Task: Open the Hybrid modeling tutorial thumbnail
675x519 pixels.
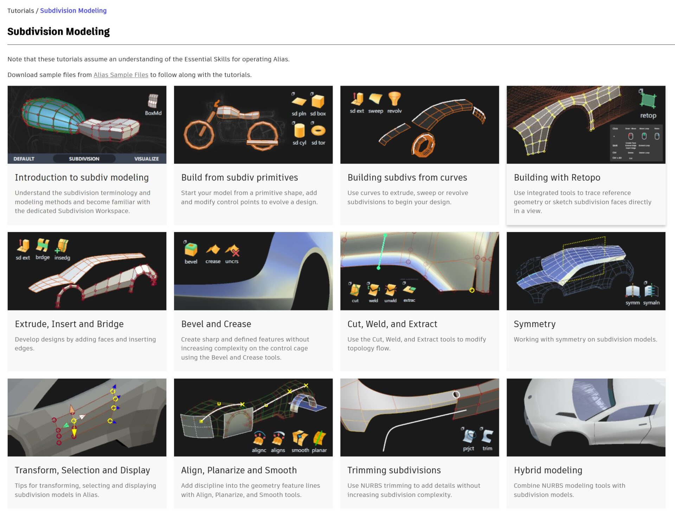Action: tap(586, 418)
